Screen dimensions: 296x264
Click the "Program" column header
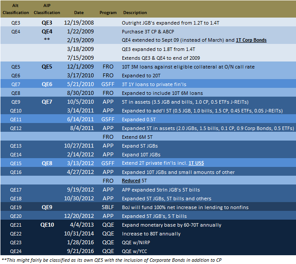tap(108, 13)
